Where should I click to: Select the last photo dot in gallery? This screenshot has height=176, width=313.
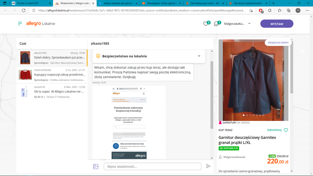[x=263, y=115]
